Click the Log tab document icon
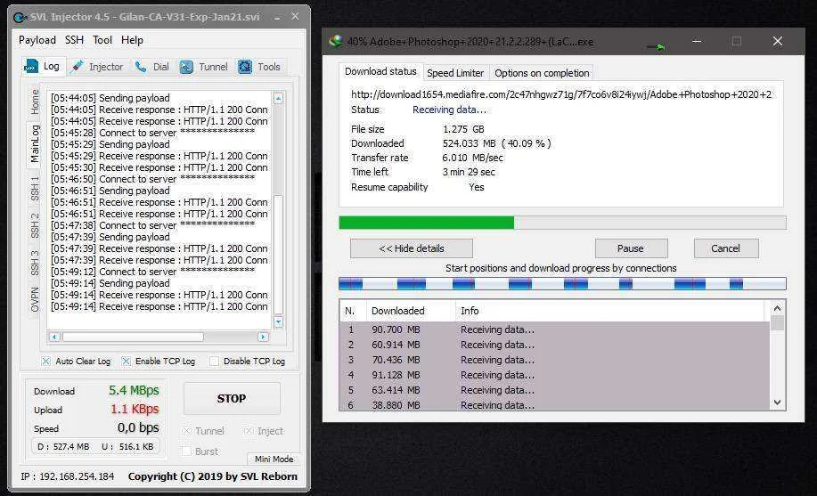This screenshot has width=817, height=496. 31,66
